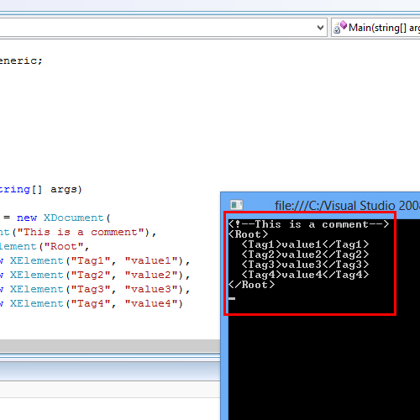
Task: Click the "Root" string in the code
Action: (x=64, y=246)
